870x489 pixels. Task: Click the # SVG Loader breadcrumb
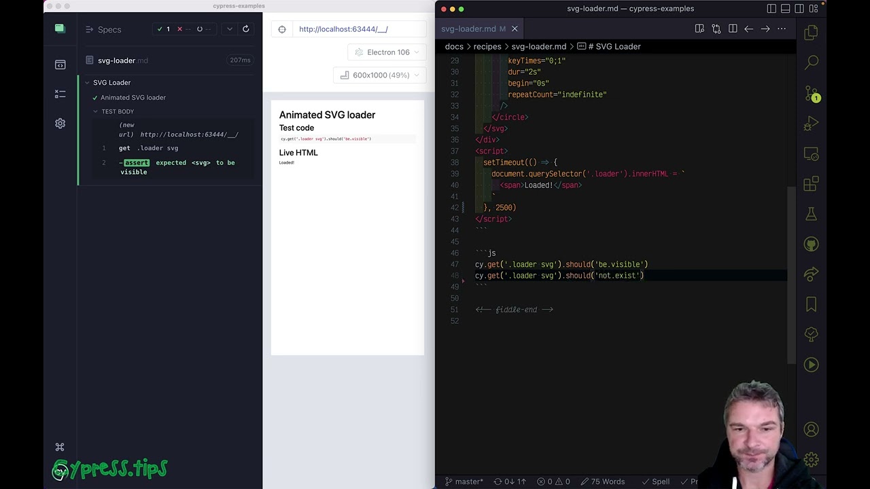[609, 46]
